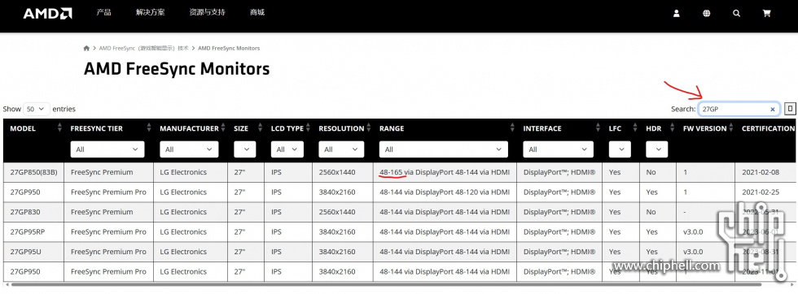Open the HDR filter dropdown
The height and width of the screenshot is (294, 798).
click(x=657, y=149)
